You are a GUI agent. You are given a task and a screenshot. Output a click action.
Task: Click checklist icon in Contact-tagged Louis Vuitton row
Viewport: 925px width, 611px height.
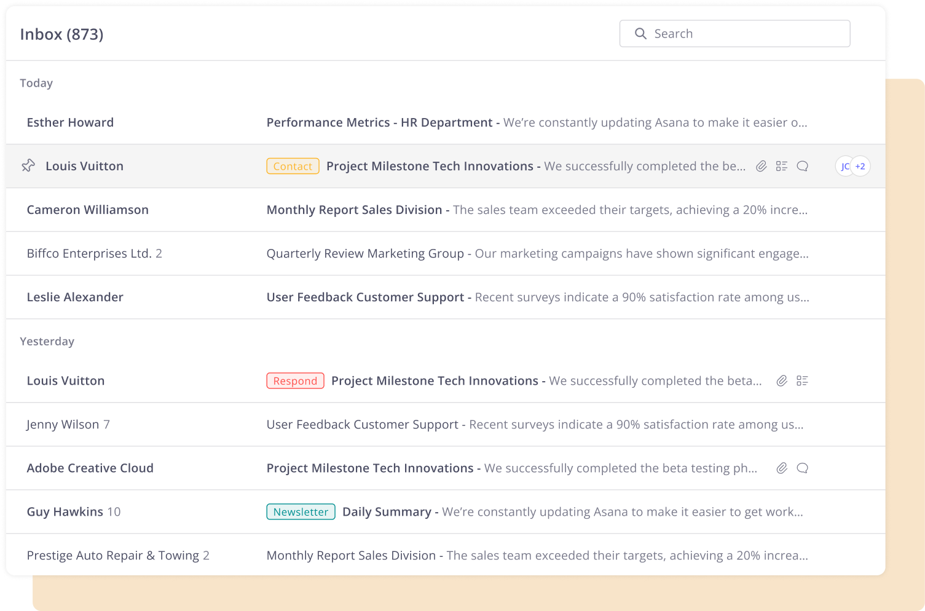point(782,166)
